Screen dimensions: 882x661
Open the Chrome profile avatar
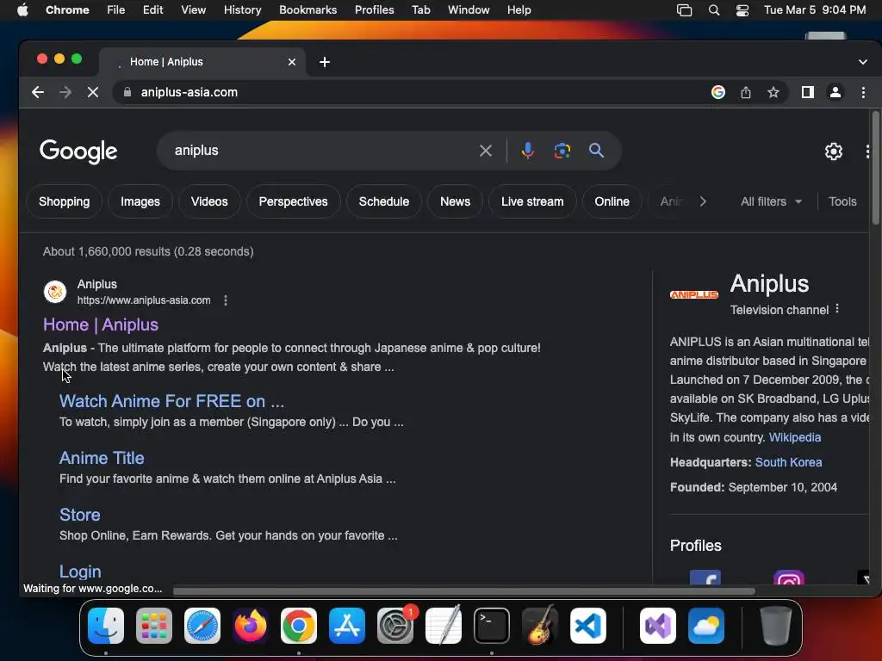(835, 92)
